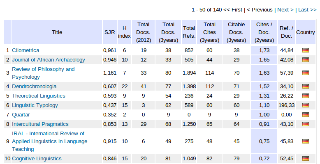Click the Ref./Doc. value 44,84
The height and width of the screenshot is (164, 320).
[287, 50]
